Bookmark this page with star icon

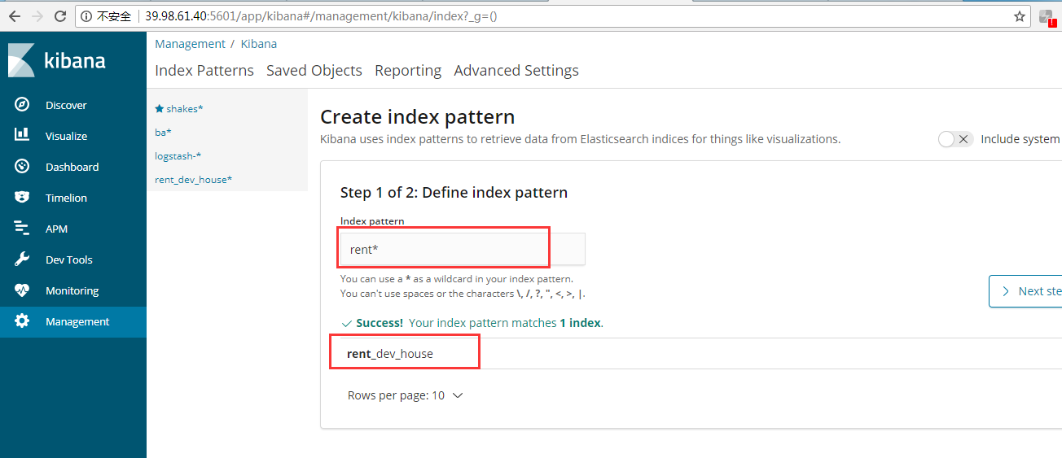1019,16
